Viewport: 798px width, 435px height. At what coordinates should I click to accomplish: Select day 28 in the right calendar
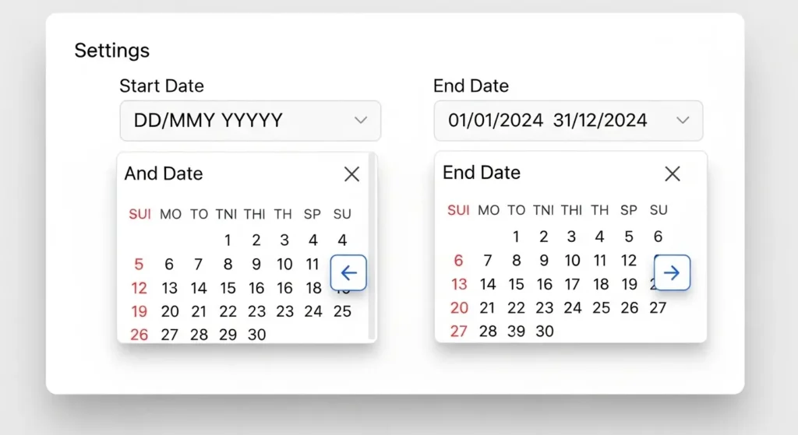click(x=488, y=331)
